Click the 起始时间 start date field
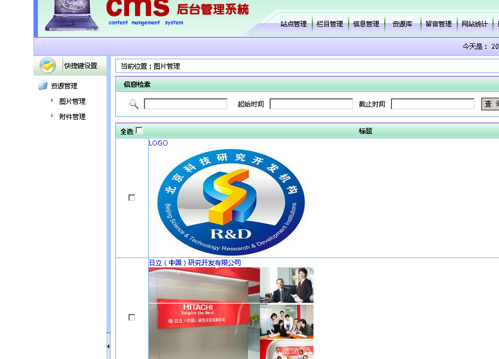This screenshot has width=499, height=359. click(x=311, y=104)
